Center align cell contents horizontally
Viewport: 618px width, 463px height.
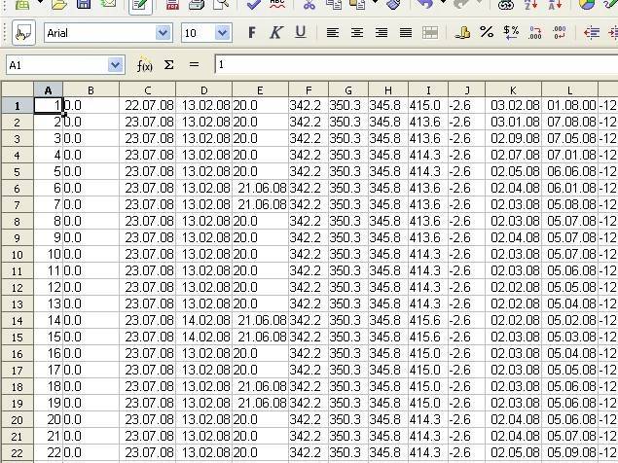[x=357, y=33]
